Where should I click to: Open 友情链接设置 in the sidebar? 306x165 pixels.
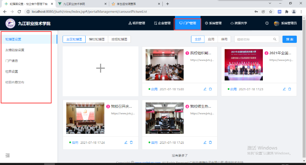point(15,50)
